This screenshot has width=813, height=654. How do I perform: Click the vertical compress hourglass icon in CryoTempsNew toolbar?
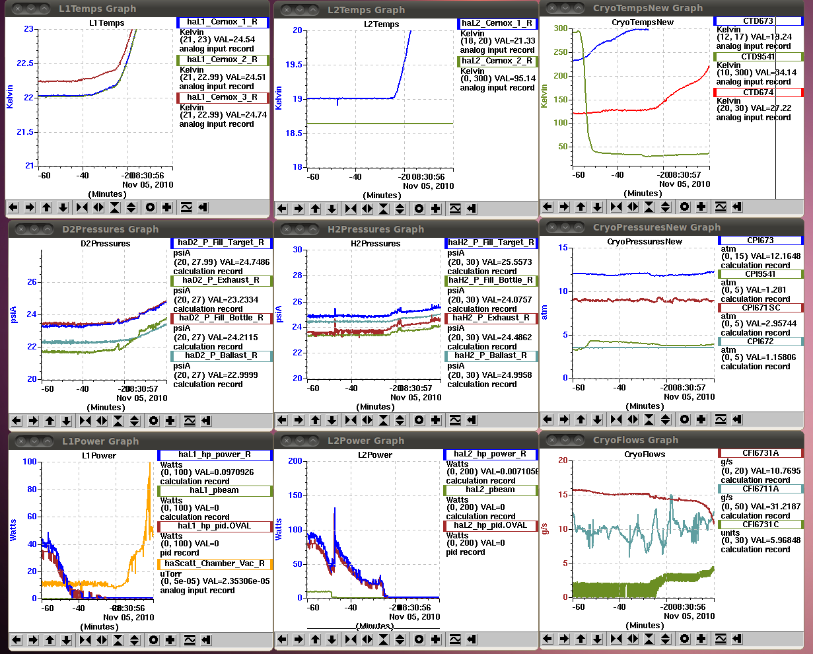tap(649, 207)
